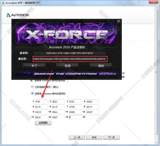This screenshot has width=160, height=146.
Task: Close the X-Force keygen with its X icon
Action: click(x=119, y=21)
